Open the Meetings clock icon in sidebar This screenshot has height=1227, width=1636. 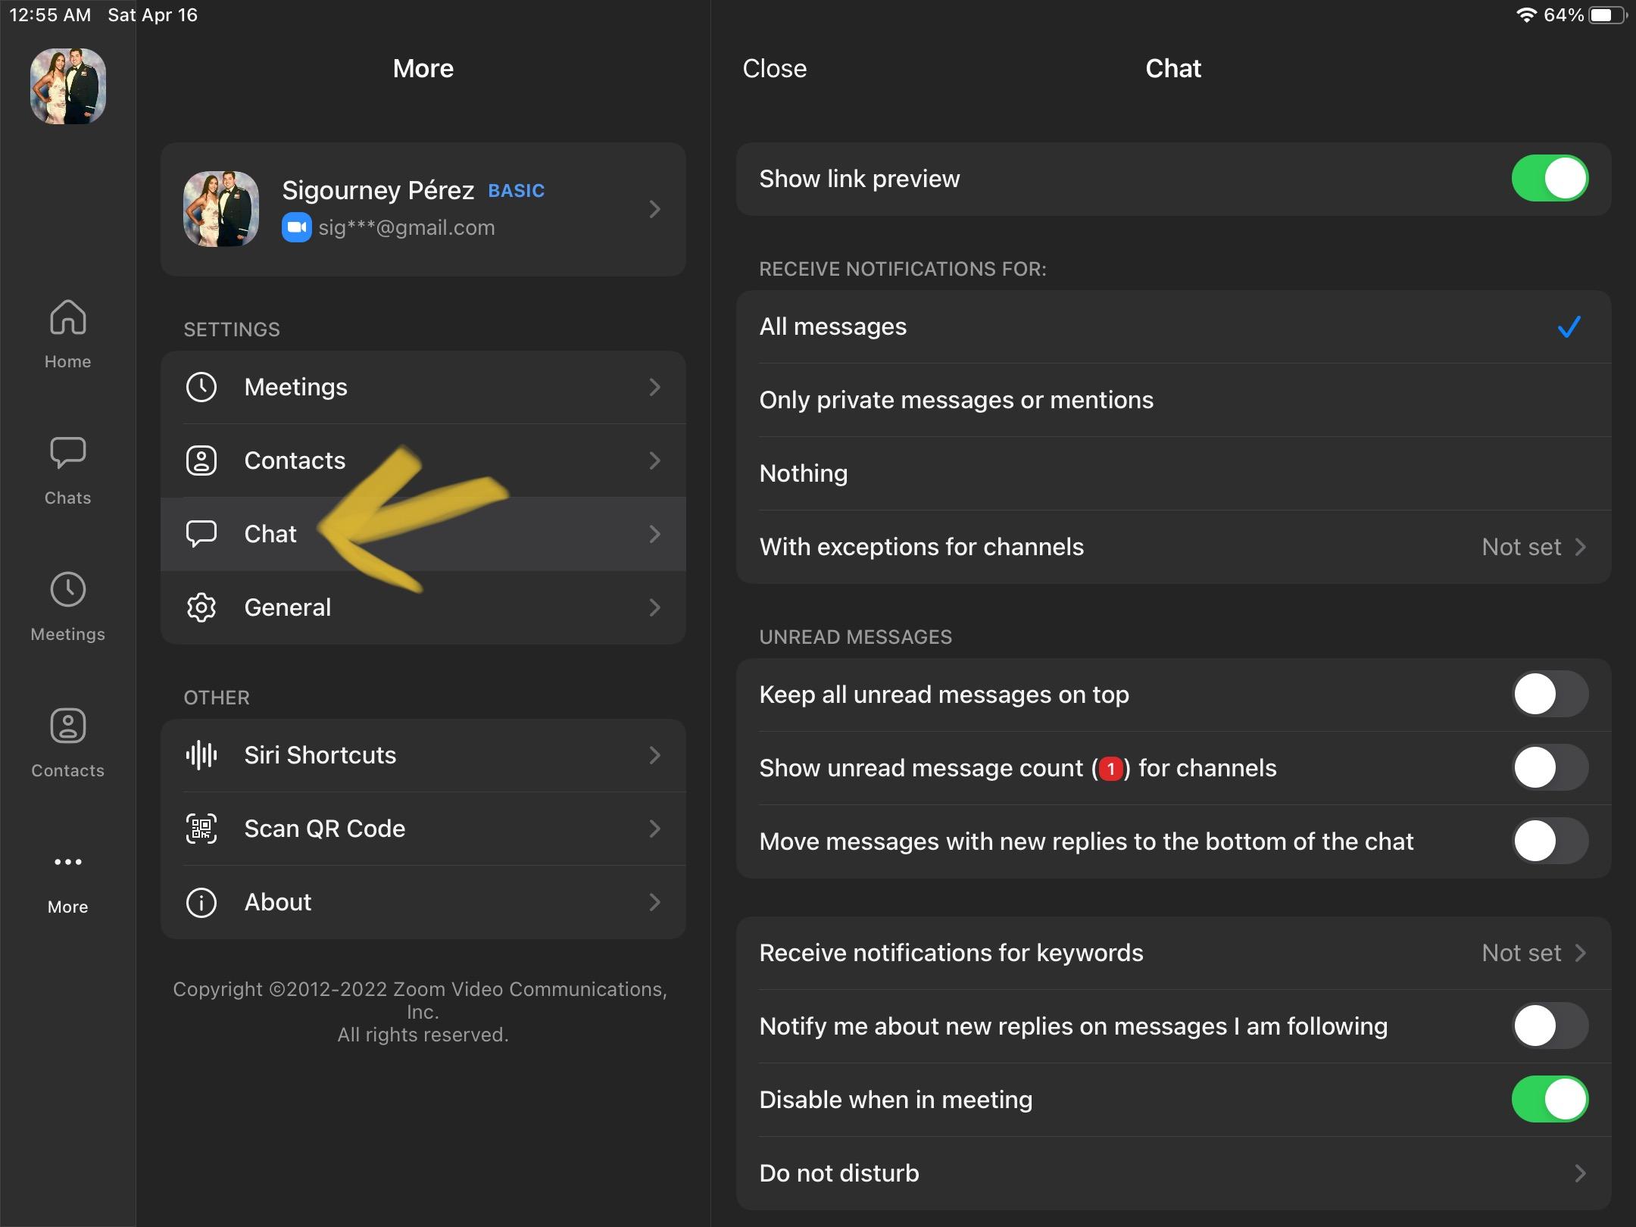tap(67, 590)
